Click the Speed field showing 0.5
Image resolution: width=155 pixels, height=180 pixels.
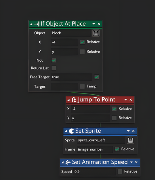(94, 171)
